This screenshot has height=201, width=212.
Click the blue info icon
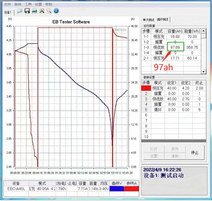(56, 11)
